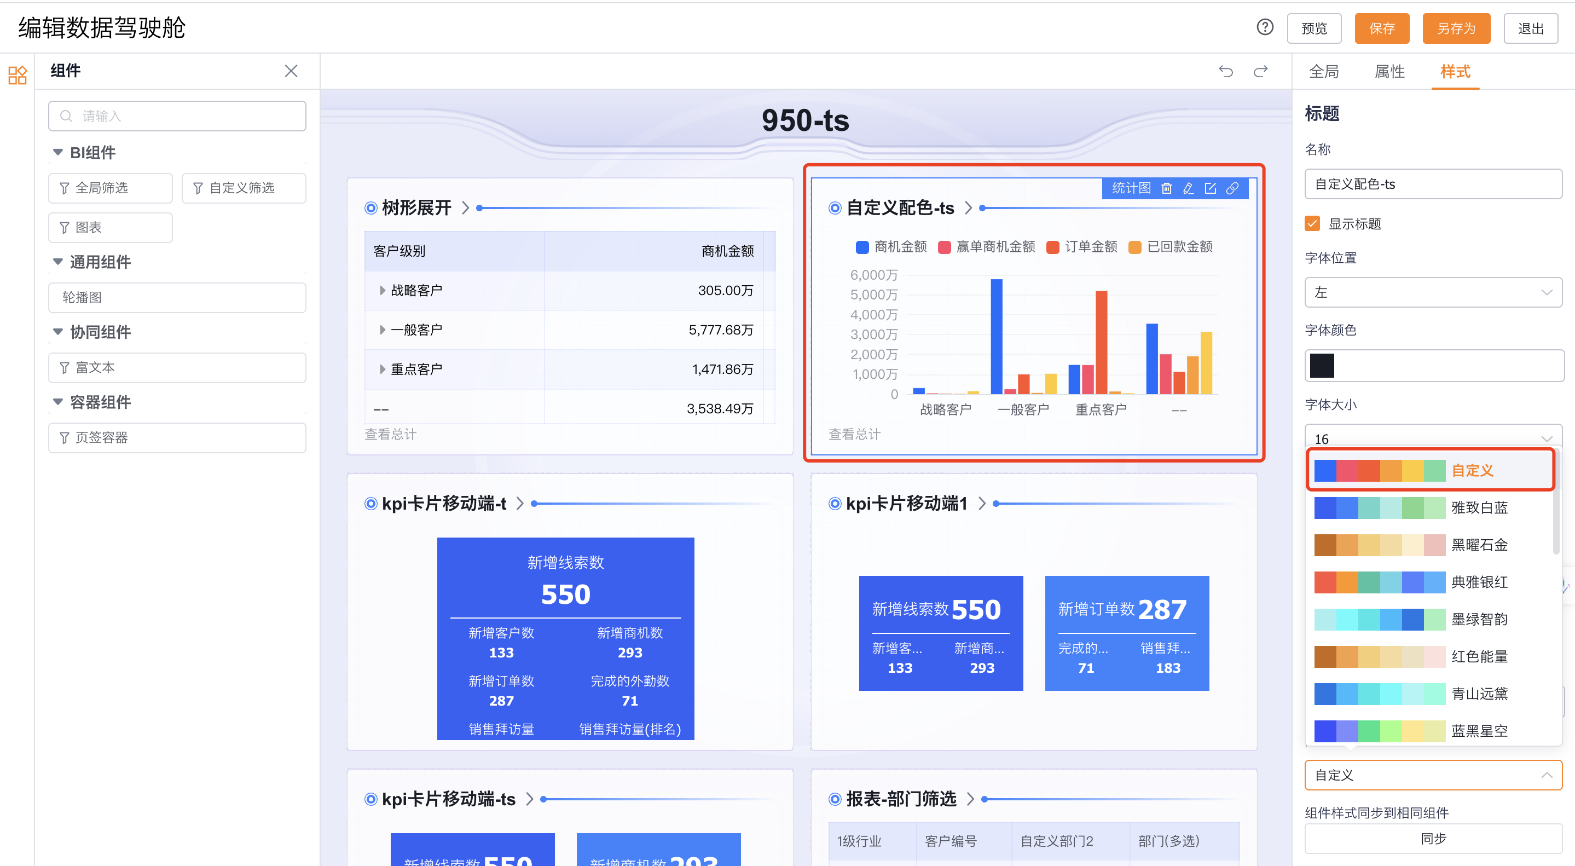Close the 自定义 color scheme dropdown

pyautogui.click(x=1433, y=775)
